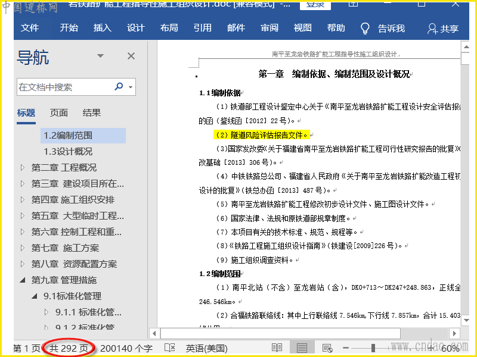Screen dimensions: 477x357
Task: Open the 插入 ribbon tab
Action: tap(102, 28)
